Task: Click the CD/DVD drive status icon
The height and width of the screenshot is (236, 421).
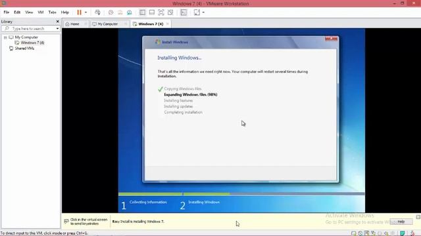Action: [x=360, y=233]
